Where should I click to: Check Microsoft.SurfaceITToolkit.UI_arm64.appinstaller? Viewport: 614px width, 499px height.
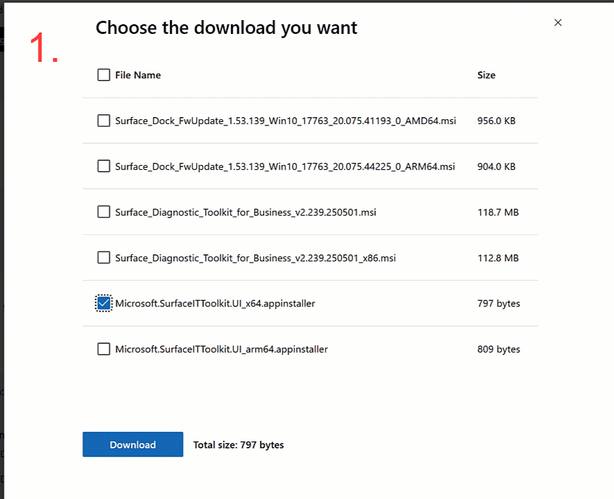(103, 349)
